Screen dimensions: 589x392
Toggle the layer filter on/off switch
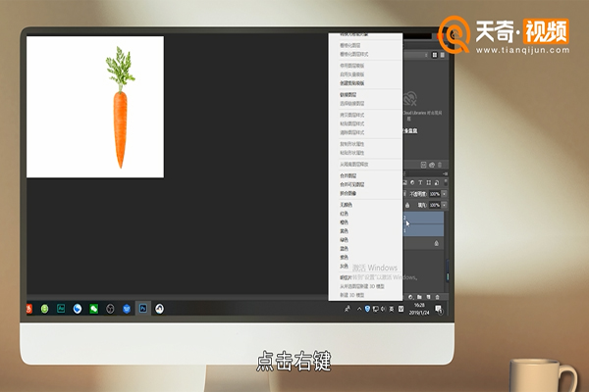coord(446,182)
